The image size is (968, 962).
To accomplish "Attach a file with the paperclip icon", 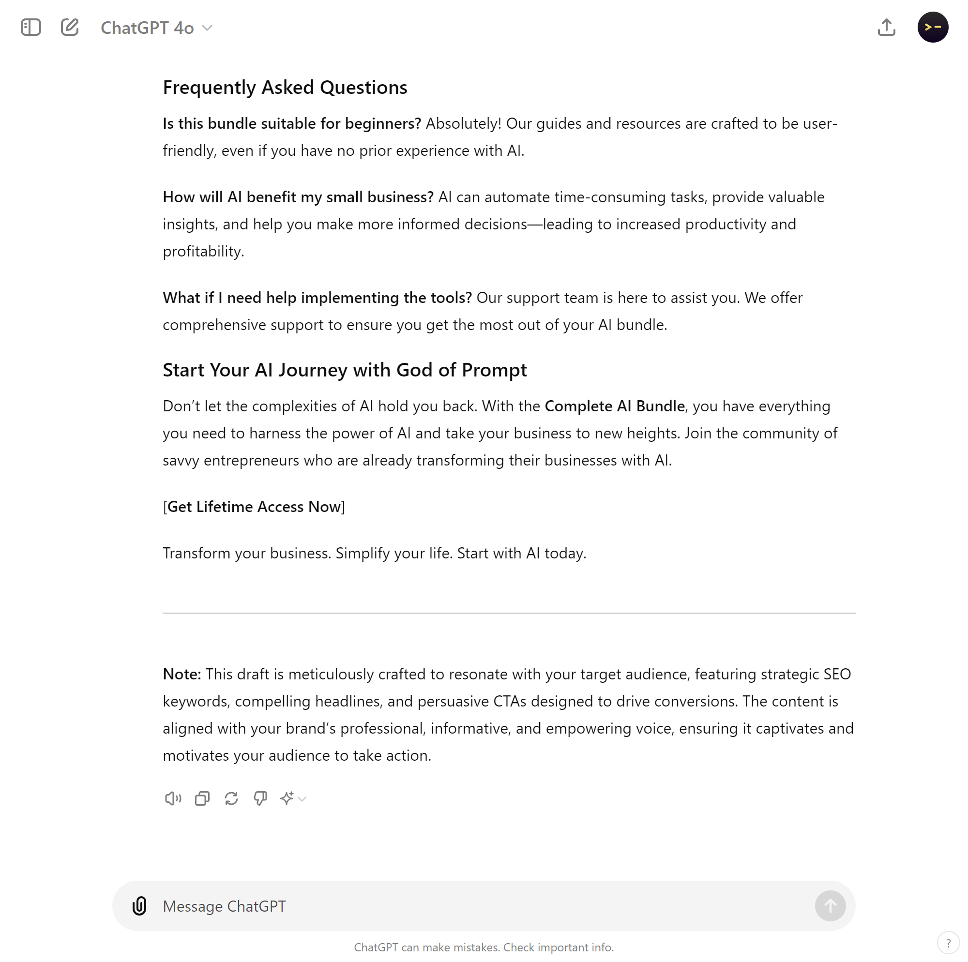I will (139, 906).
